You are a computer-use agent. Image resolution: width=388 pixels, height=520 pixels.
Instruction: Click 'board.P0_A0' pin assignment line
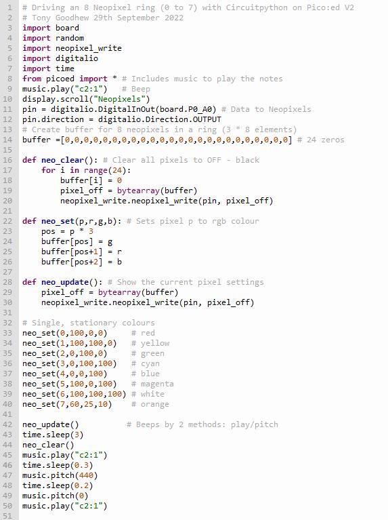(x=119, y=109)
